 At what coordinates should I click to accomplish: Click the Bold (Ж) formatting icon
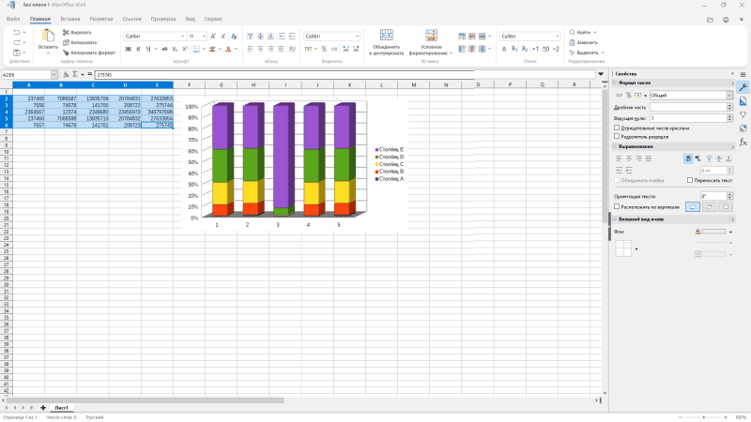pos(128,49)
